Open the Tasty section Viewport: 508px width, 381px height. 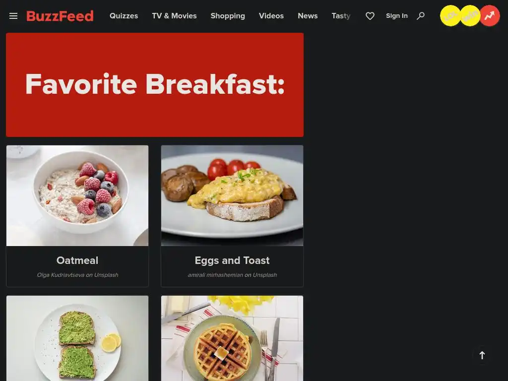coord(341,16)
